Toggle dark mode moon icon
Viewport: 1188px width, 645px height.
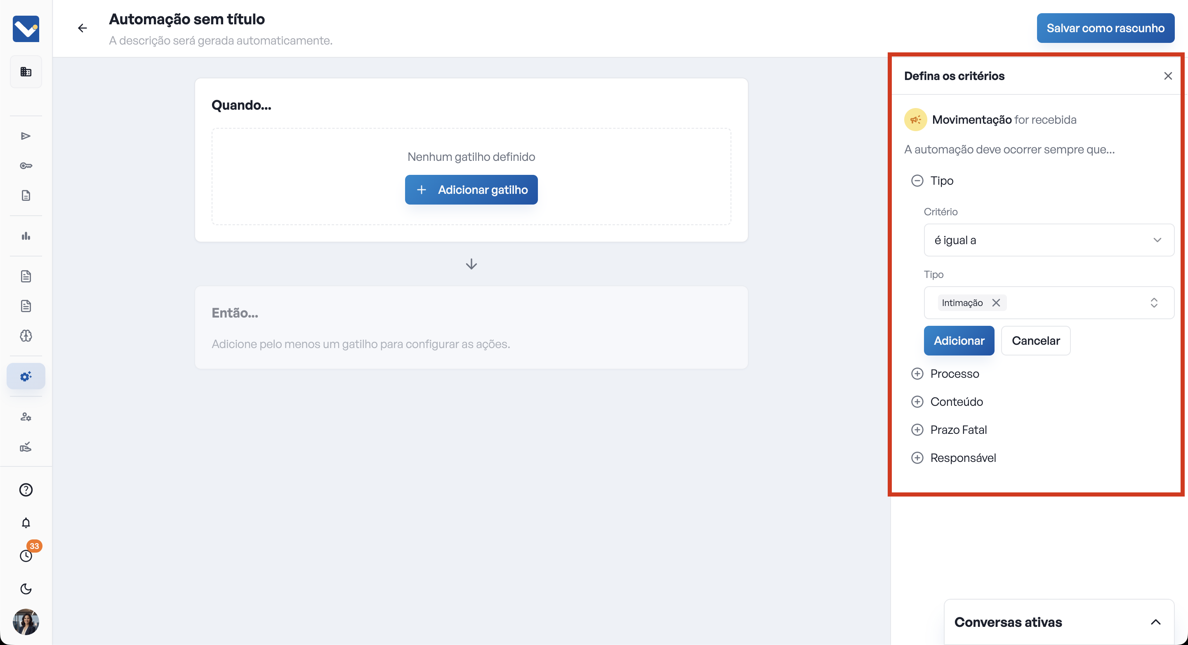pyautogui.click(x=26, y=589)
